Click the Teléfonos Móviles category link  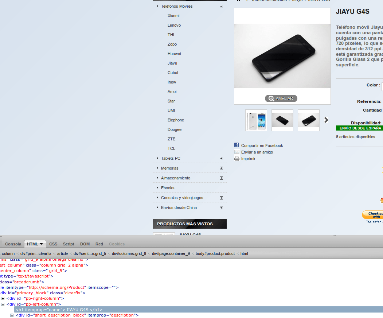[x=177, y=6]
